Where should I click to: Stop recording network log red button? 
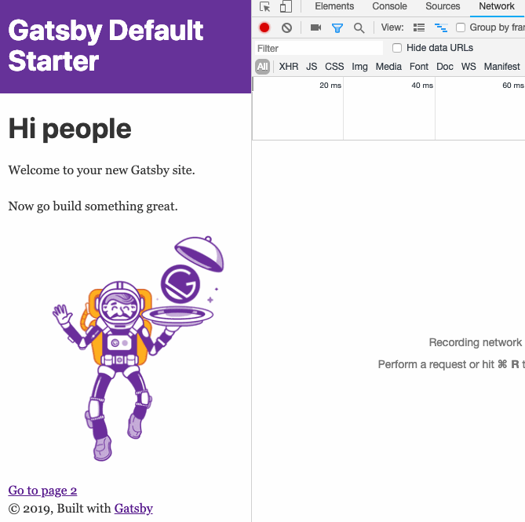(264, 27)
